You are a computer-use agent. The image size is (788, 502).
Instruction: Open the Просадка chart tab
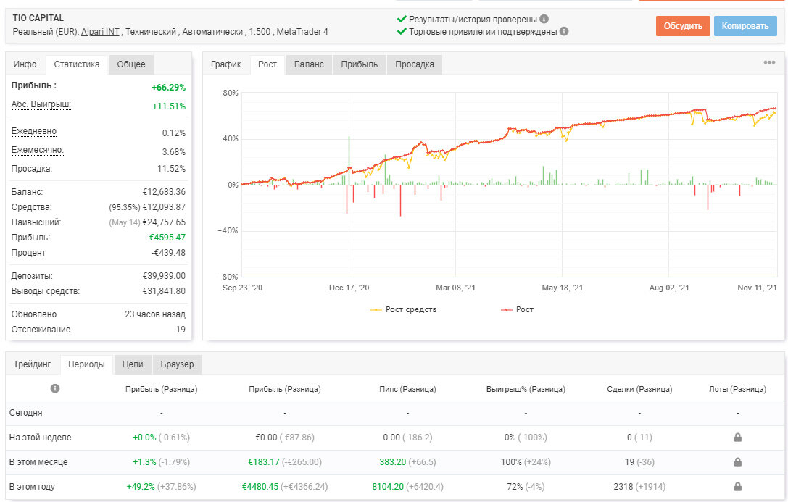coord(414,64)
